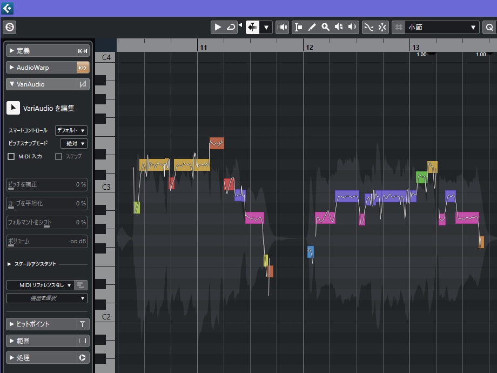Click the Solo editor button

click(x=9, y=27)
